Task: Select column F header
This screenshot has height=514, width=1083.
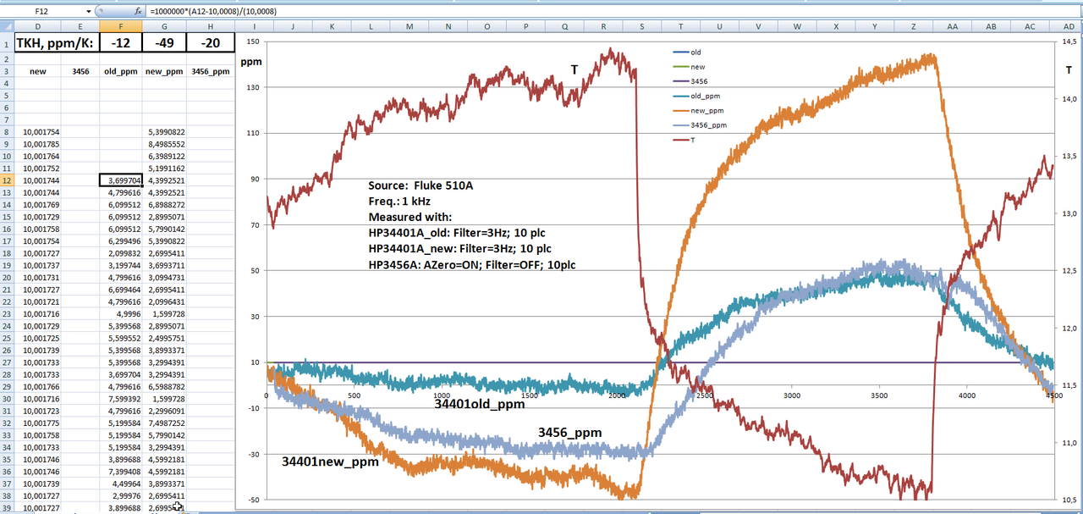Action: (x=121, y=27)
